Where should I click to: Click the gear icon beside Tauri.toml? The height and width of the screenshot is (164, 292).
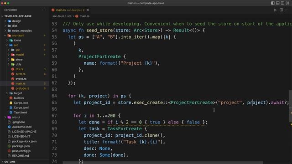coord(11,113)
